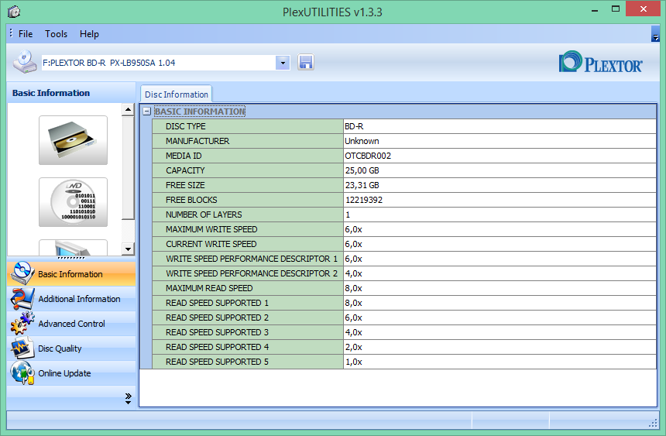Screen dimensions: 666x436
Task: Open toolbar options arrow at menu bar end
Action: (655, 34)
